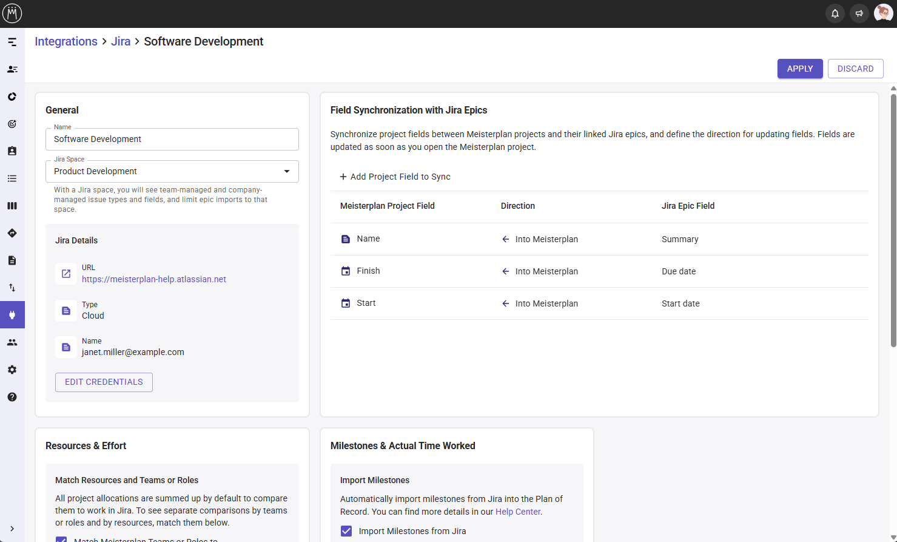Expand the sidebar with bottom chevron

[x=12, y=529]
